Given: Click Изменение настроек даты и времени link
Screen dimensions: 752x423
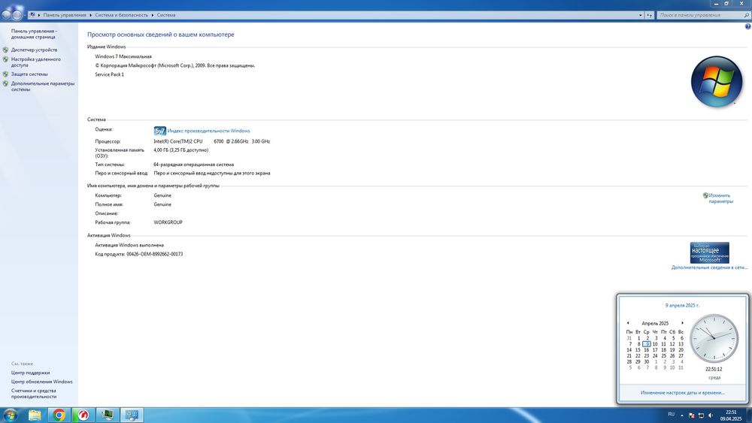Looking at the screenshot, I should click(683, 392).
